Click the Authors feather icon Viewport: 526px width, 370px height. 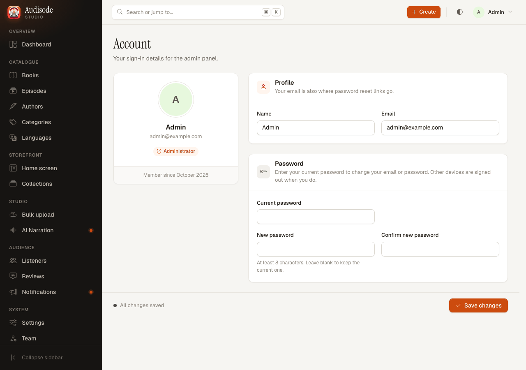coord(13,106)
